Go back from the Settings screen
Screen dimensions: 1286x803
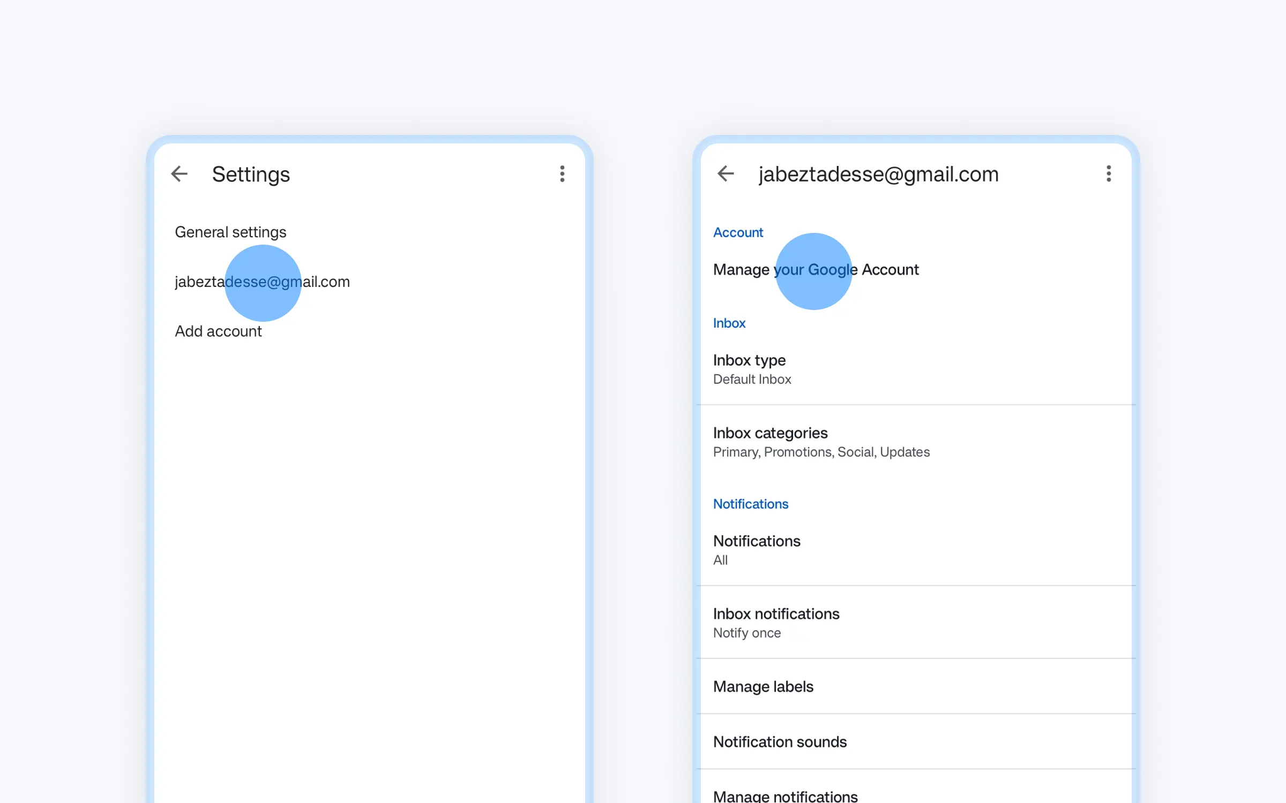tap(179, 174)
